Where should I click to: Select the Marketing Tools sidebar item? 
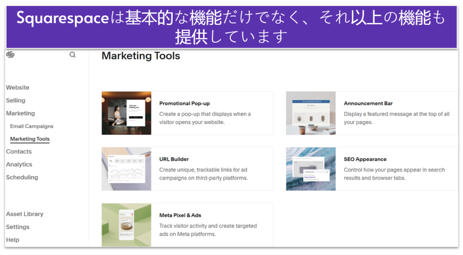click(x=30, y=139)
